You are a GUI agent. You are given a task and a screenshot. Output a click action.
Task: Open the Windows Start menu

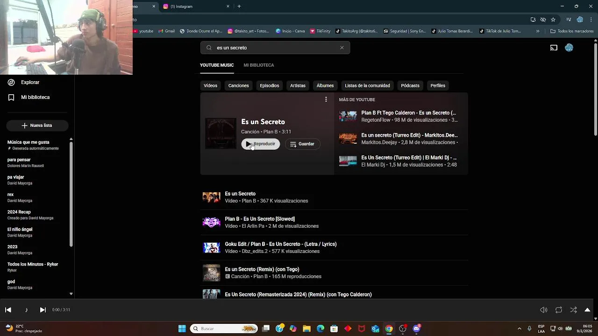(x=182, y=329)
